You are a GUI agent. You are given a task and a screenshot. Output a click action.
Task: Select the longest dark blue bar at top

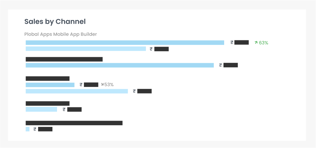click(125, 43)
